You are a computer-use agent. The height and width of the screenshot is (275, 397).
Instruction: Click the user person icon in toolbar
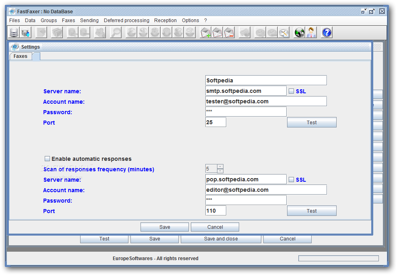311,33
